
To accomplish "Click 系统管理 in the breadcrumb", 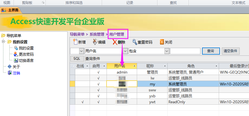I will pyautogui.click(x=97, y=34).
